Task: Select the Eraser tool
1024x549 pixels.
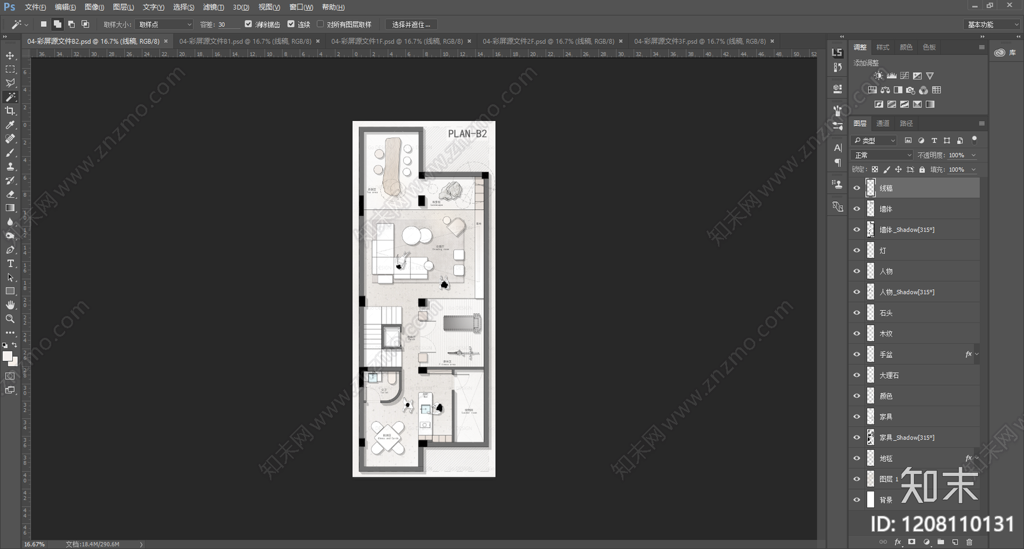Action: coord(10,194)
